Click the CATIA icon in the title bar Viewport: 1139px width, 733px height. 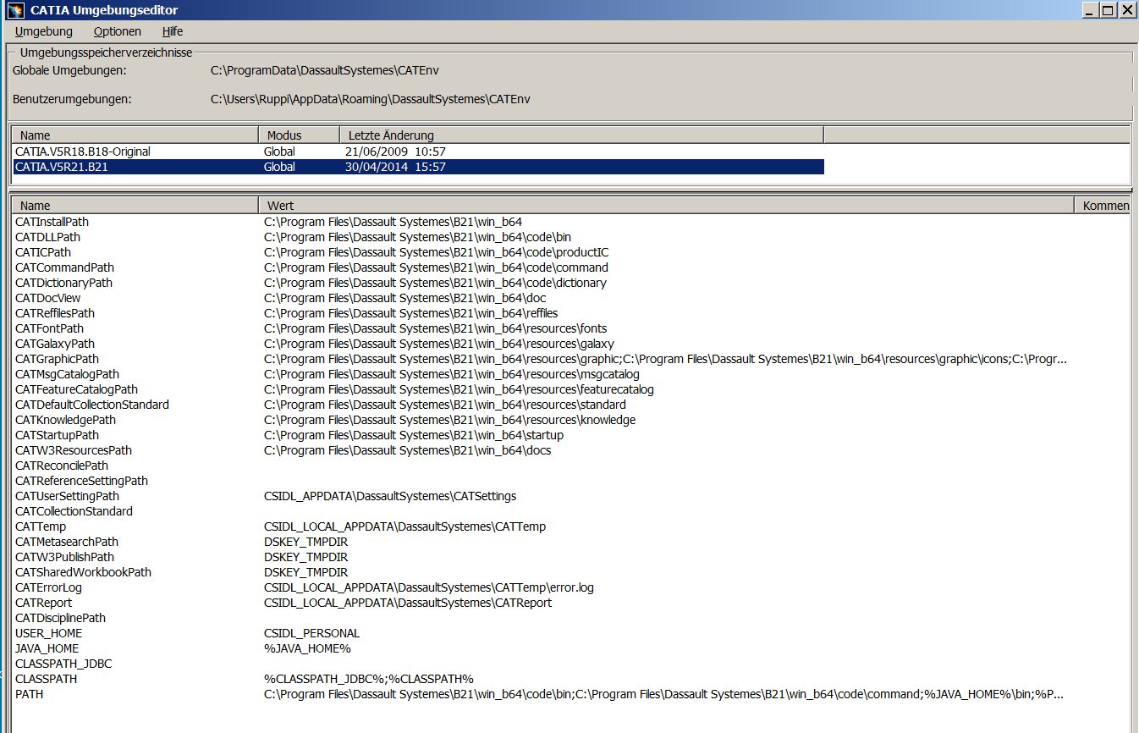click(x=14, y=10)
